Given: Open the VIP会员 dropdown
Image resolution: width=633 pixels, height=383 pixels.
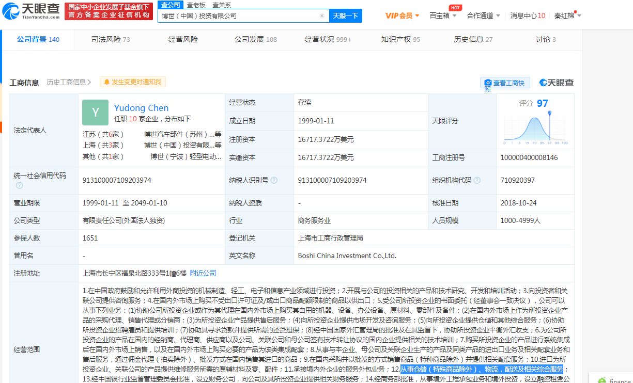Looking at the screenshot, I should pyautogui.click(x=402, y=15).
